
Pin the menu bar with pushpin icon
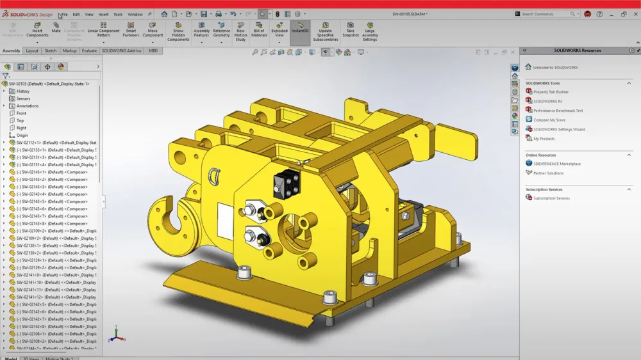click(149, 14)
